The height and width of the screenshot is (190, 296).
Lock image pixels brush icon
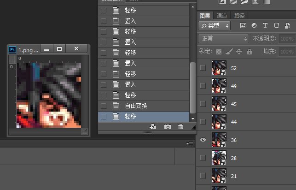click(229, 52)
